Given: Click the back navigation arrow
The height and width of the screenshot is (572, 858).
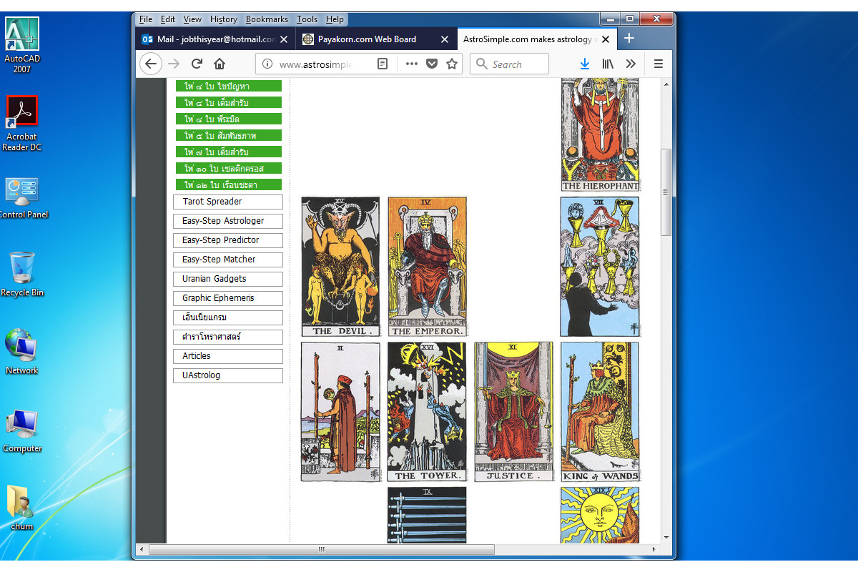Looking at the screenshot, I should point(150,64).
